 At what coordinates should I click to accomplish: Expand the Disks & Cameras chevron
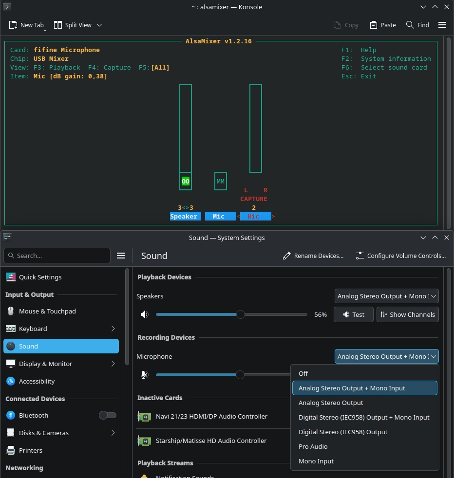113,433
